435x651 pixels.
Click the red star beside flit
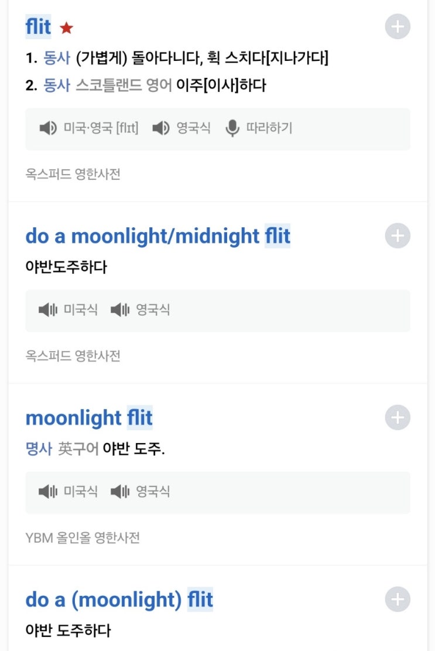67,28
